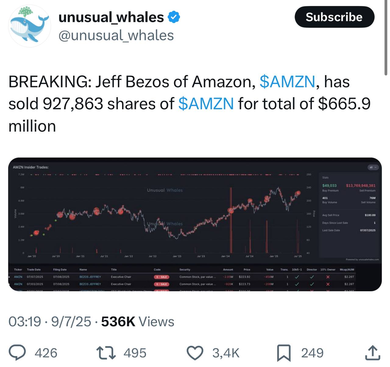Tap the share upload icon

tap(372, 353)
